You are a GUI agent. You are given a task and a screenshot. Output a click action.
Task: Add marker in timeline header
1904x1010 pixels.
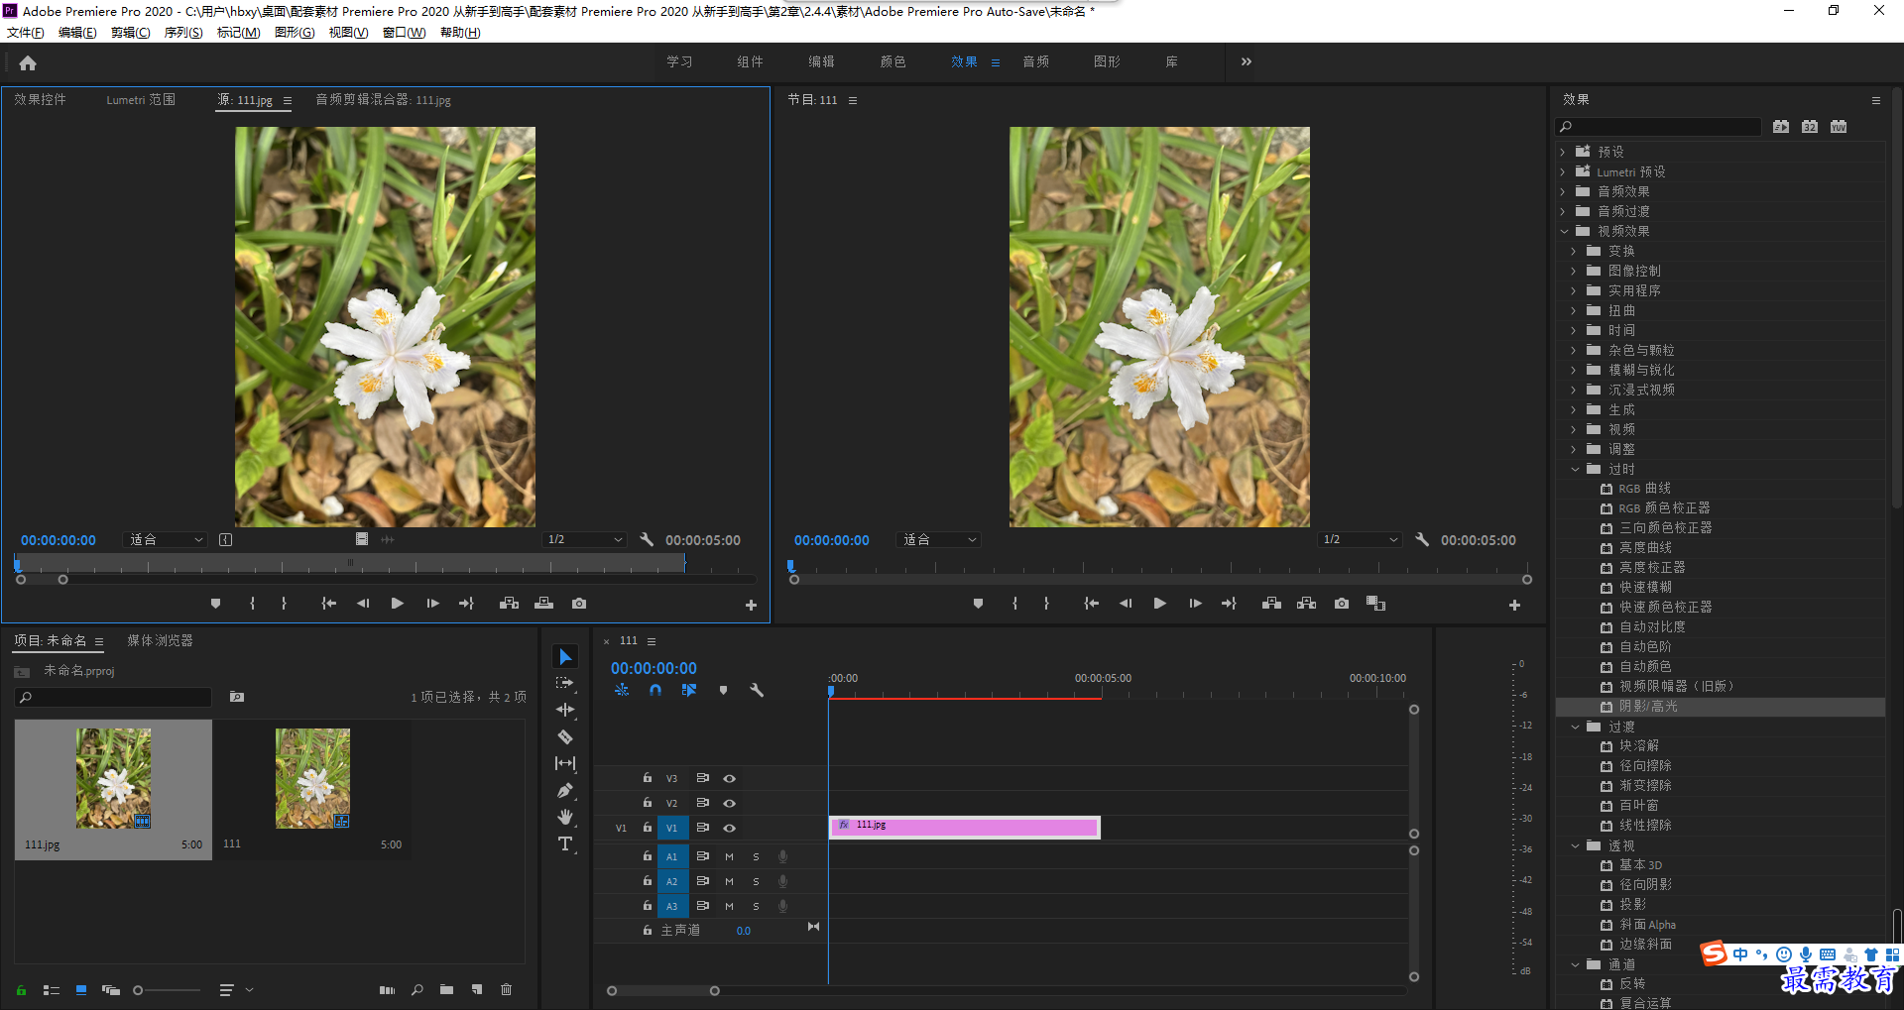(723, 690)
